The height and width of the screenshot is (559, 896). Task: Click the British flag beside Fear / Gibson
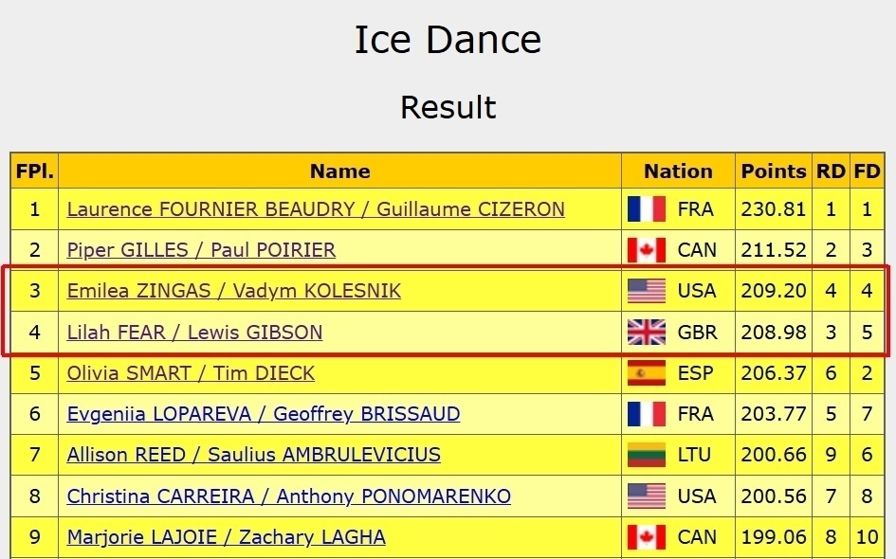(647, 333)
